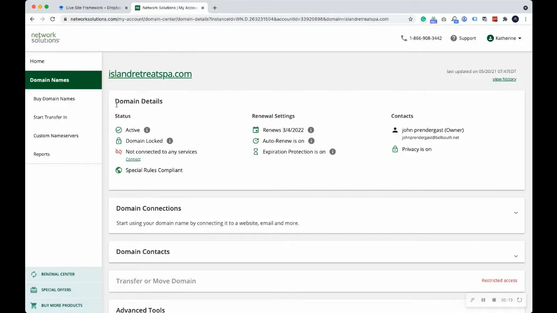Go back to the previous page
This screenshot has height=313, width=557.
point(32,19)
